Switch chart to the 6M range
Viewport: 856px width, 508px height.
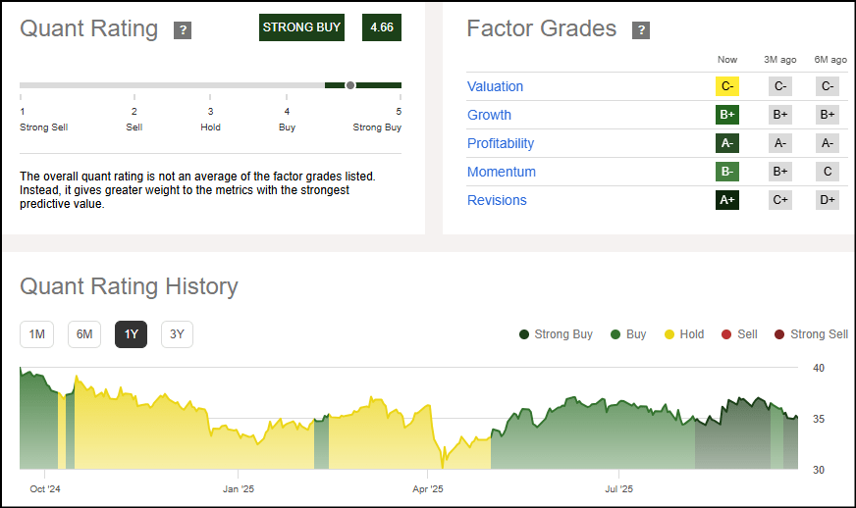click(84, 334)
